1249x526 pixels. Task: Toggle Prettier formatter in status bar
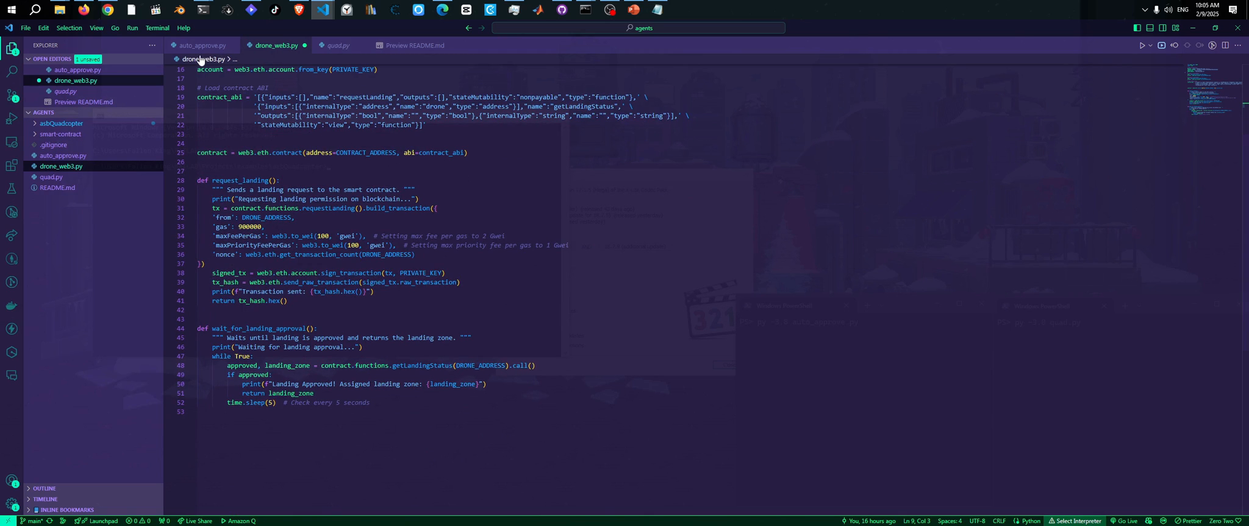(1188, 521)
